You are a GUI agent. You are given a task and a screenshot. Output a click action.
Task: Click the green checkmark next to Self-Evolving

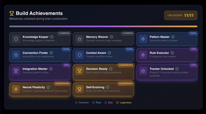108,87
